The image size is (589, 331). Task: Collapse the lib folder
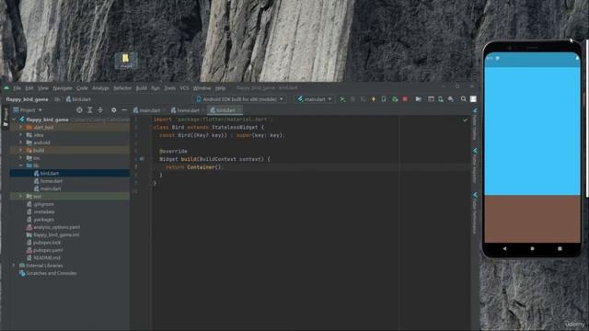[20, 165]
